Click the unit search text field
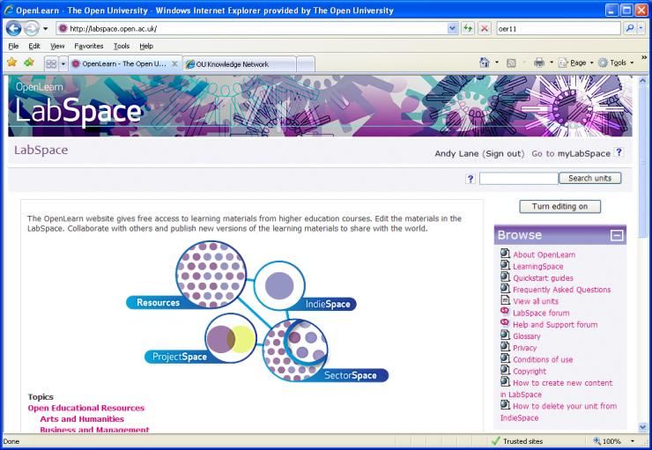This screenshot has height=450, width=652. (x=519, y=179)
